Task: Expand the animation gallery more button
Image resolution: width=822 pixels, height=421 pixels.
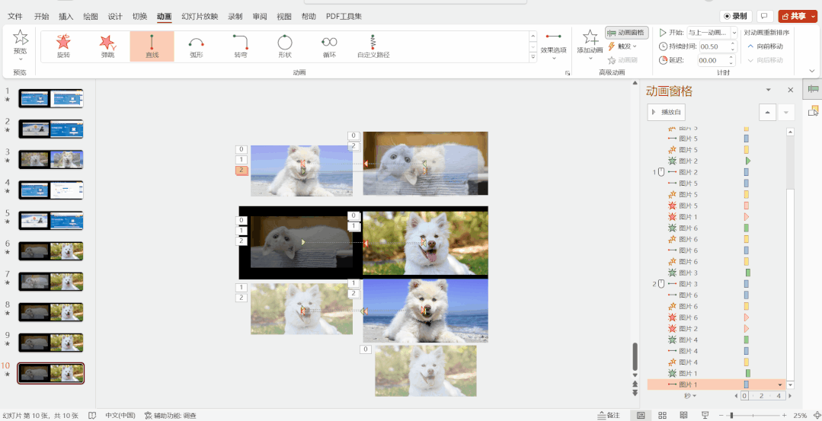Action: (533, 56)
